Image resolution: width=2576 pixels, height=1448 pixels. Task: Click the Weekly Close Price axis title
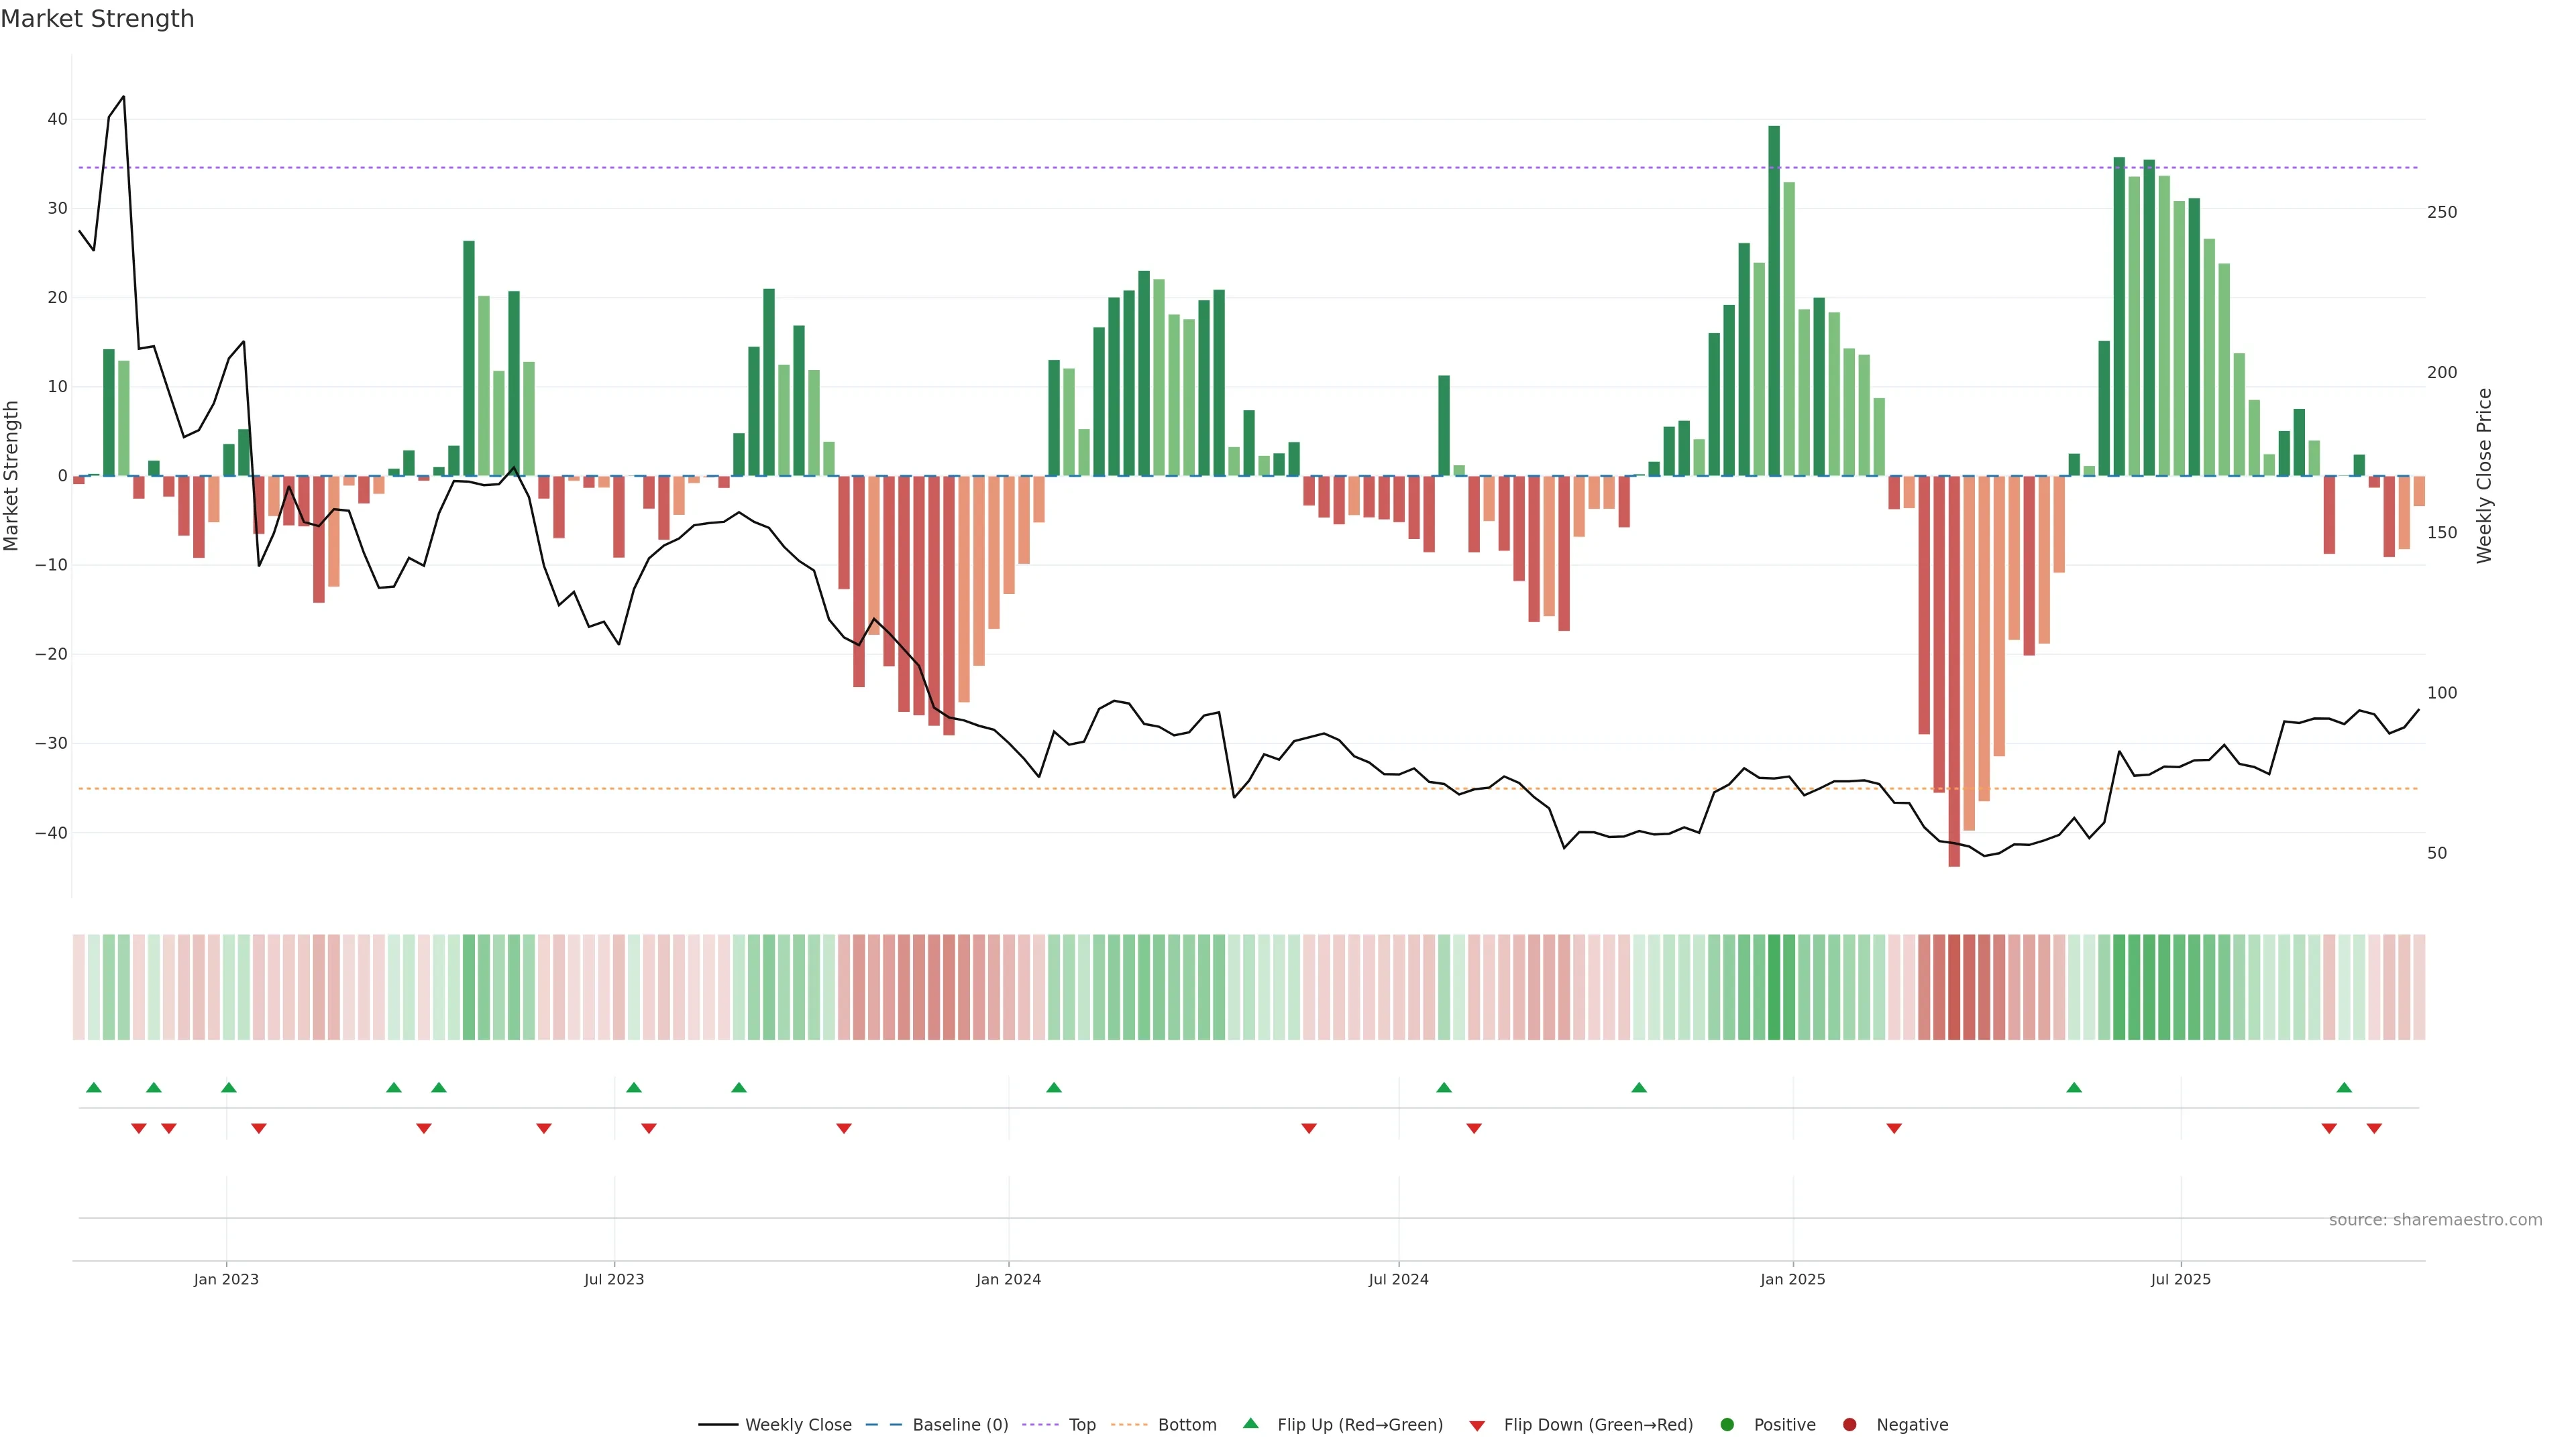(2485, 476)
